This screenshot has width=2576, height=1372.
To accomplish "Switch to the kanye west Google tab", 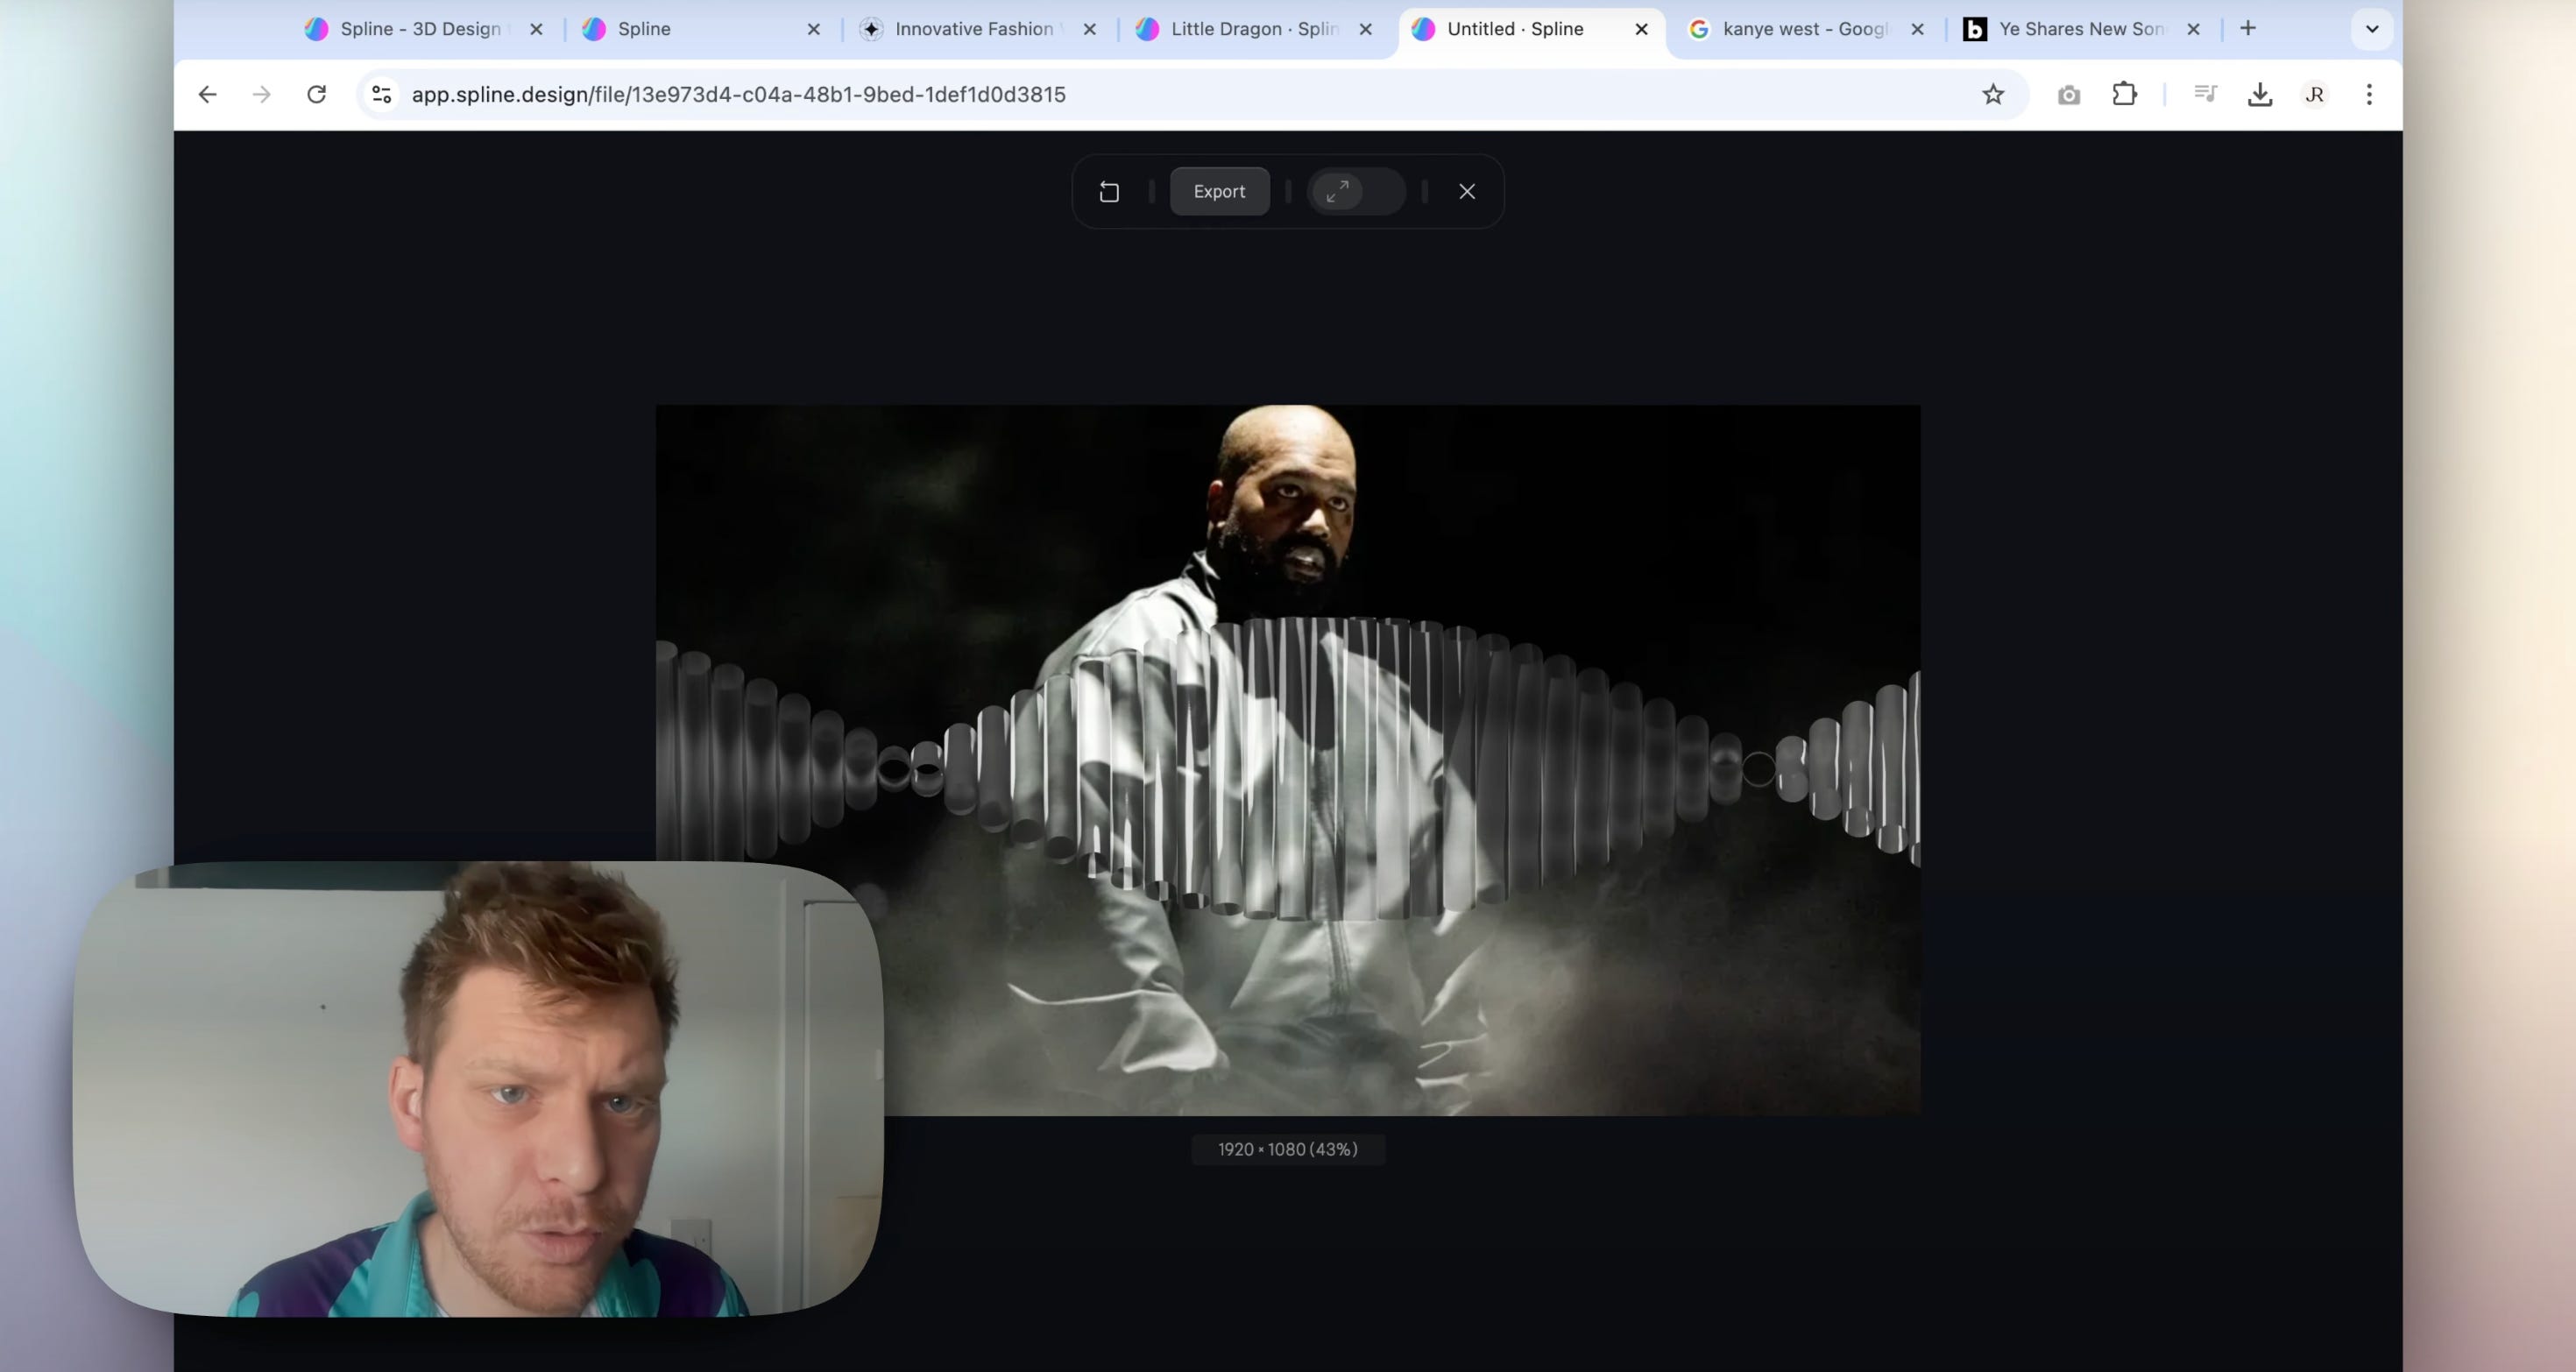I will [x=1803, y=29].
